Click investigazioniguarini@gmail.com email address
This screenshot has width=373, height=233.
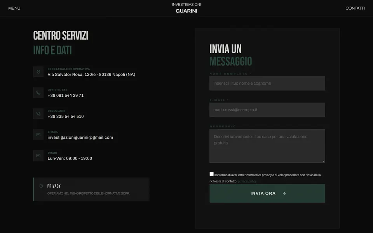(x=80, y=137)
